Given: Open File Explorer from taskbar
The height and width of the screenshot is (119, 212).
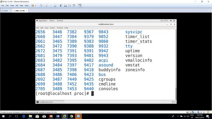Looking at the screenshot, I should [30, 116].
